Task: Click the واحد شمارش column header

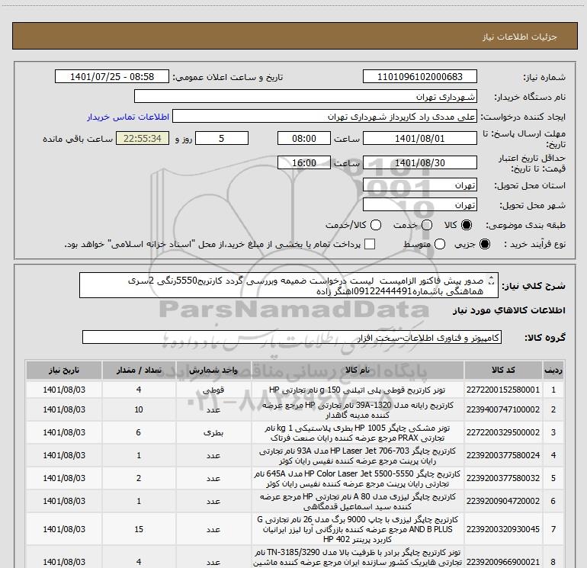Action: point(213,371)
